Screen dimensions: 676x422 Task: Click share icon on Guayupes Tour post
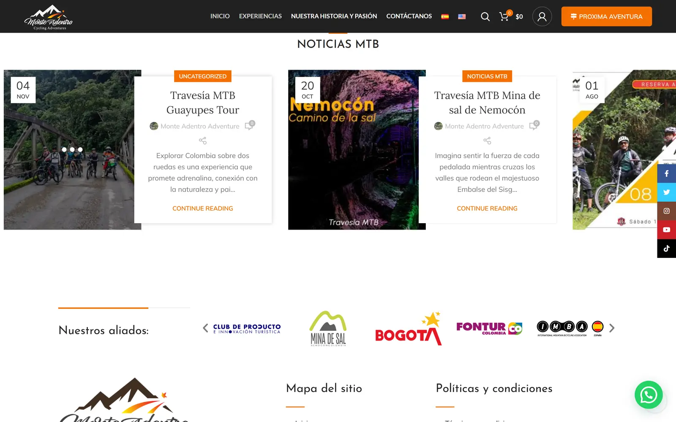click(203, 141)
